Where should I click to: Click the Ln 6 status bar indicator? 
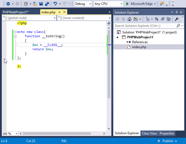[x=4, y=141]
